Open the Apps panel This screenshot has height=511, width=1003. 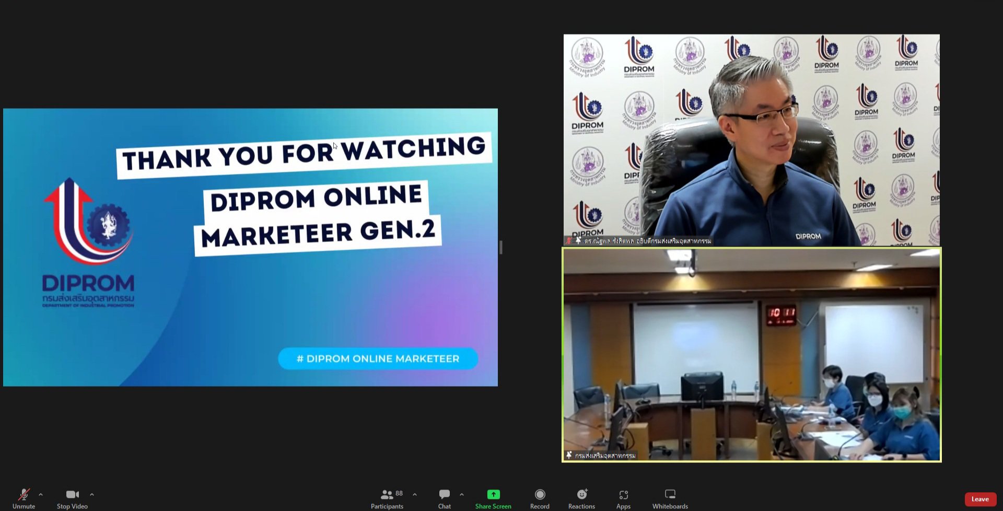tap(623, 498)
